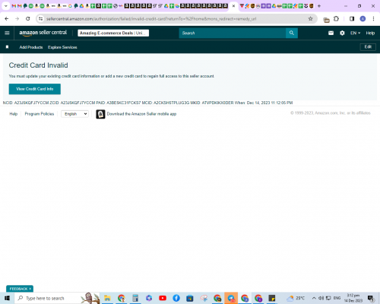Open the Calculator app in taskbar
This screenshot has height=304, width=380.
pyautogui.click(x=135, y=298)
